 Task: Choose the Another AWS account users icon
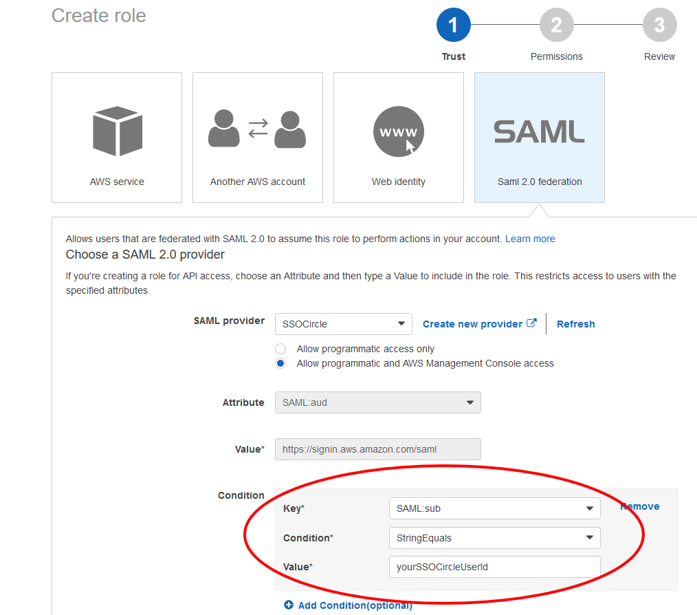(257, 129)
